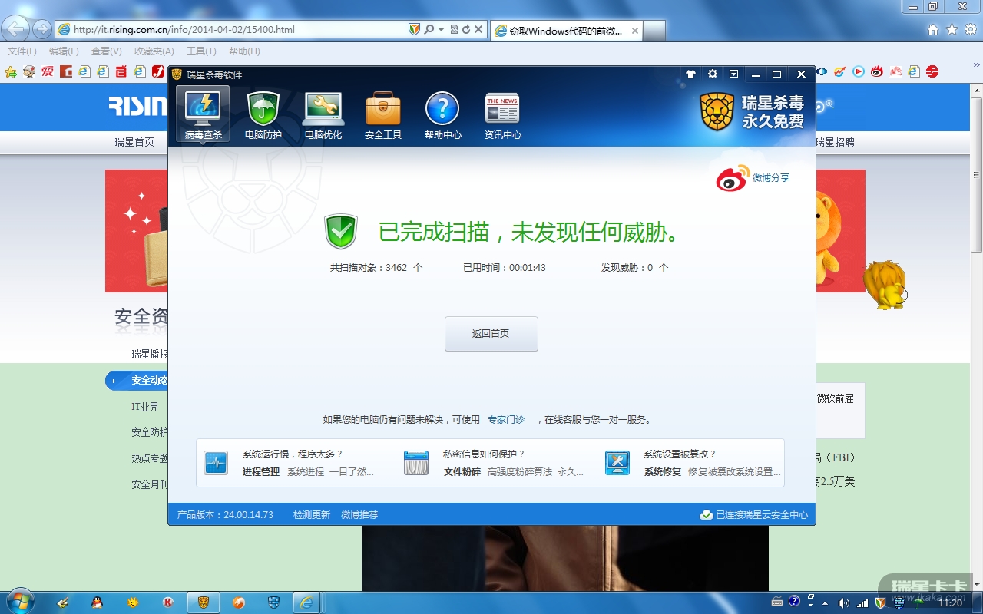Image resolution: width=983 pixels, height=614 pixels.
Task: Click the add-to-favorites-bar star icon
Action: click(11, 71)
